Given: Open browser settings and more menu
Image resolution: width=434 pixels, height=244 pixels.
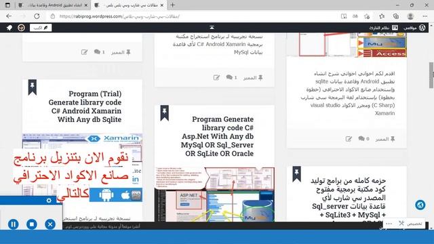Looking at the screenshot, I should 425,16.
